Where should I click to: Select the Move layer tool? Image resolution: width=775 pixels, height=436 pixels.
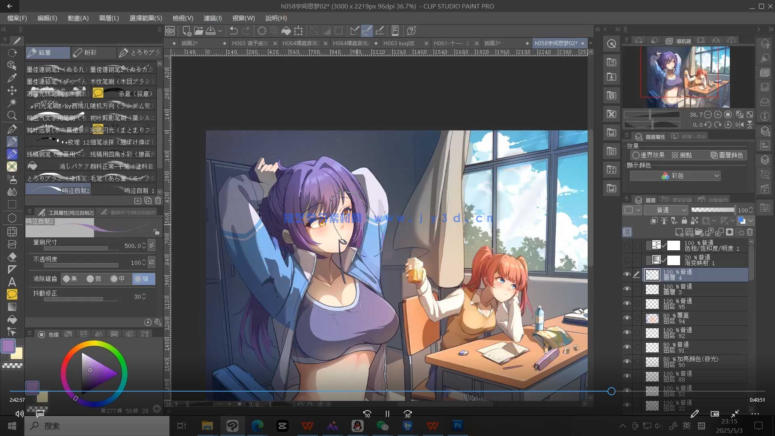point(12,90)
